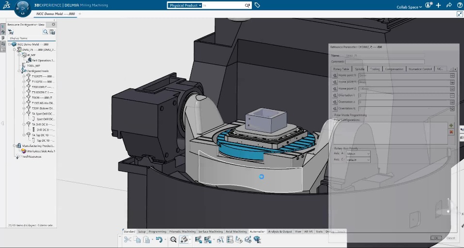This screenshot has height=248, width=464.
Task: Switch to the Prismatic Machining tab
Action: pos(182,232)
